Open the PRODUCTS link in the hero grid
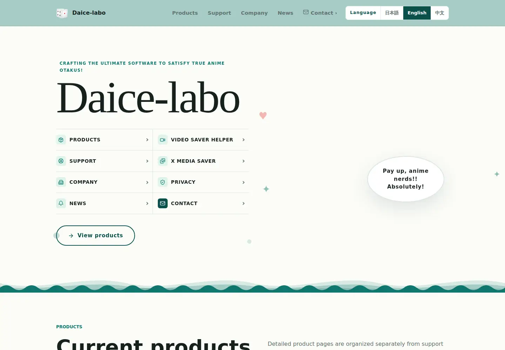 point(104,140)
